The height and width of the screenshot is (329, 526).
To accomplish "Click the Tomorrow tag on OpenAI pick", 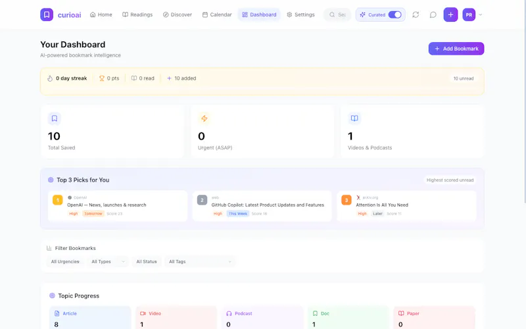I will tap(93, 214).
